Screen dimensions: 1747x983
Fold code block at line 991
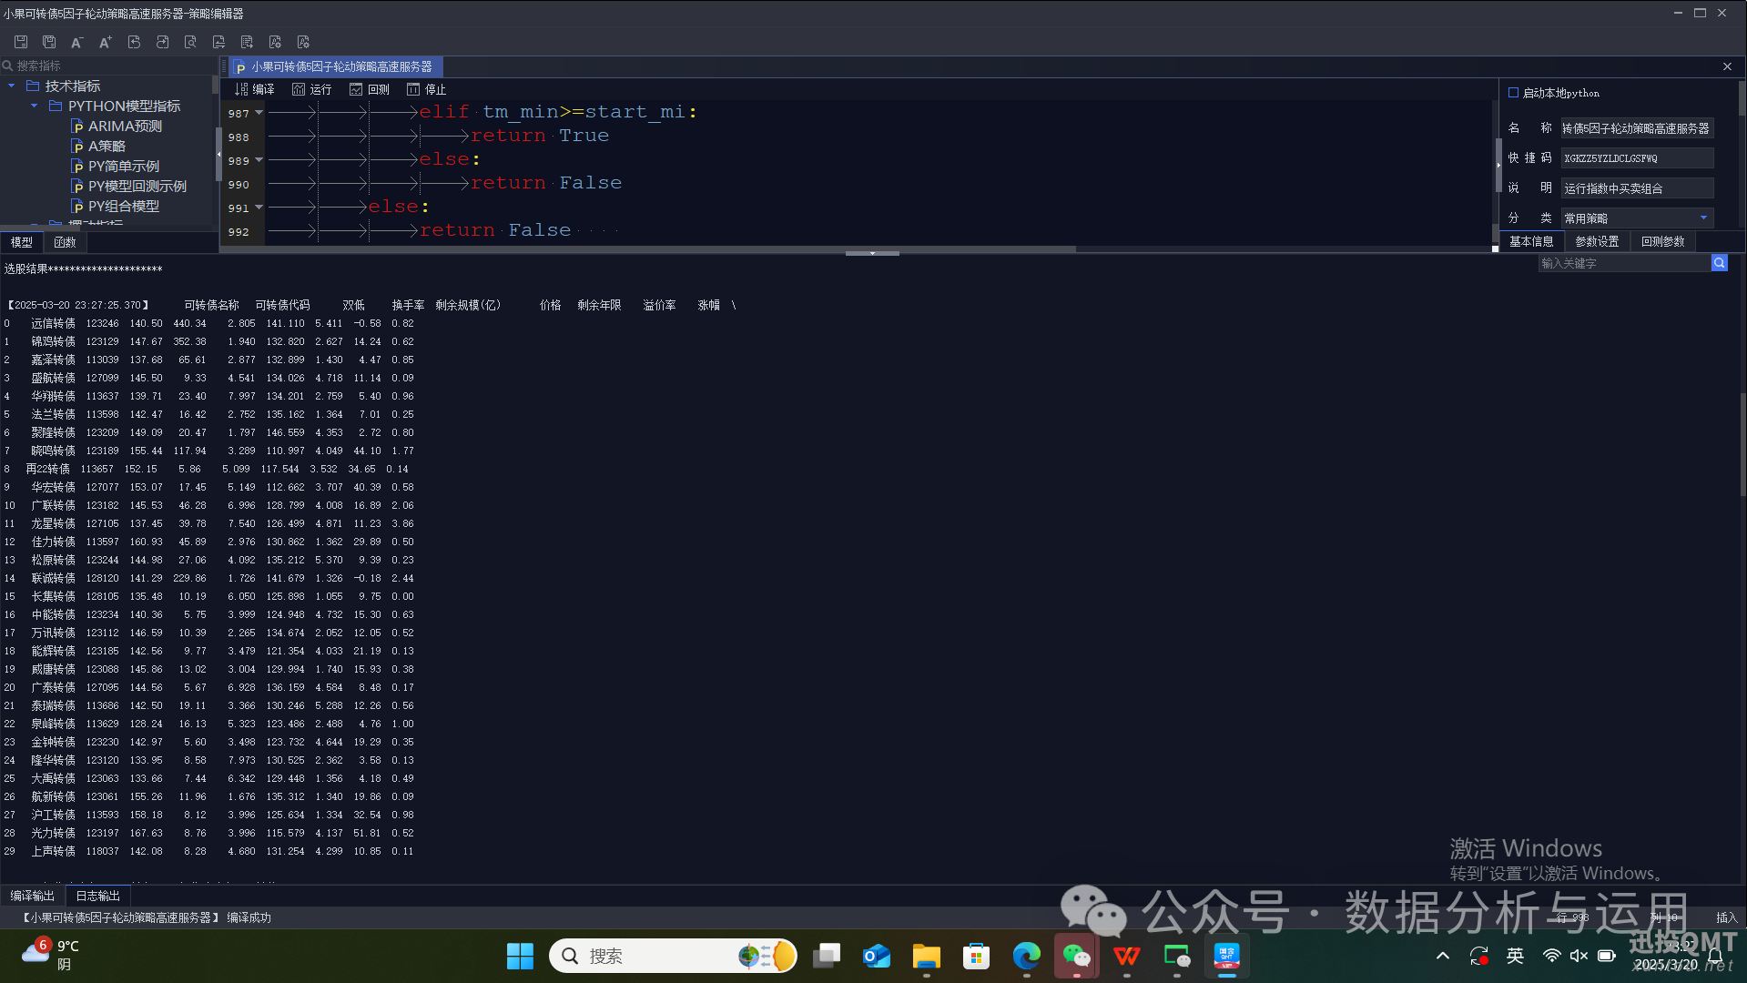[x=259, y=208]
